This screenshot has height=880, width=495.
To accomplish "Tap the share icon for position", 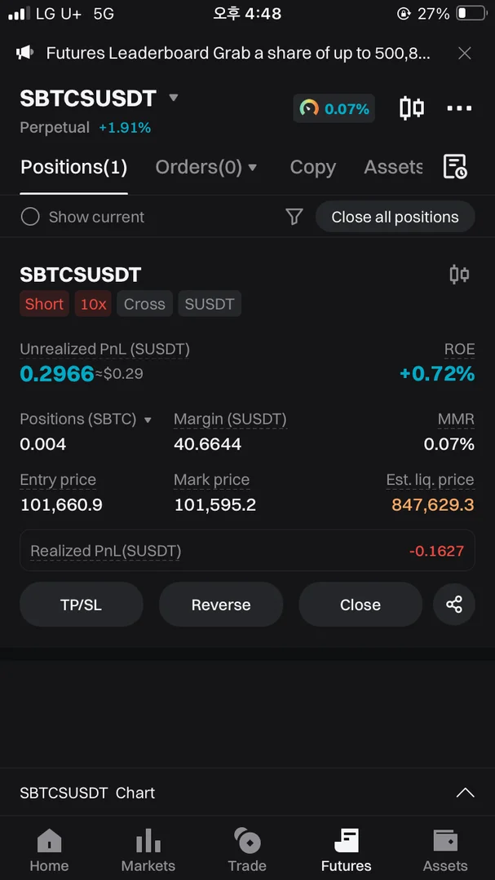I will (454, 605).
